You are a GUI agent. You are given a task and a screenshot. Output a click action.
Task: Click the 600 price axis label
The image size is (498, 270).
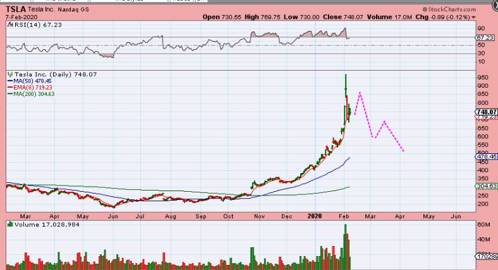(x=483, y=137)
